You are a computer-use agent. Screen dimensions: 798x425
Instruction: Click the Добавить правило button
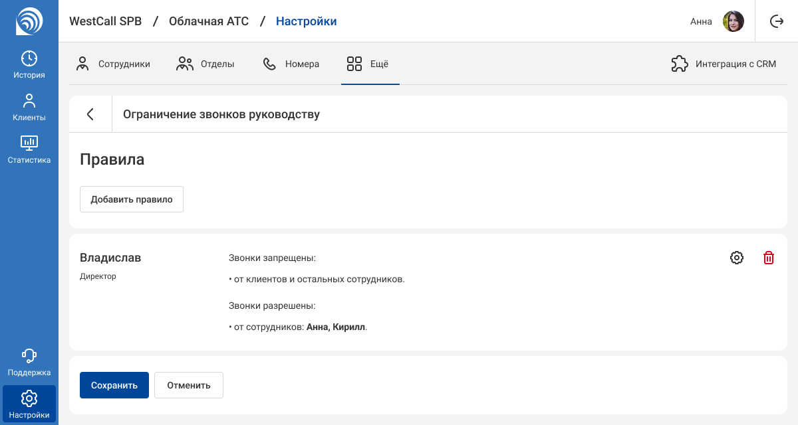pyautogui.click(x=132, y=199)
